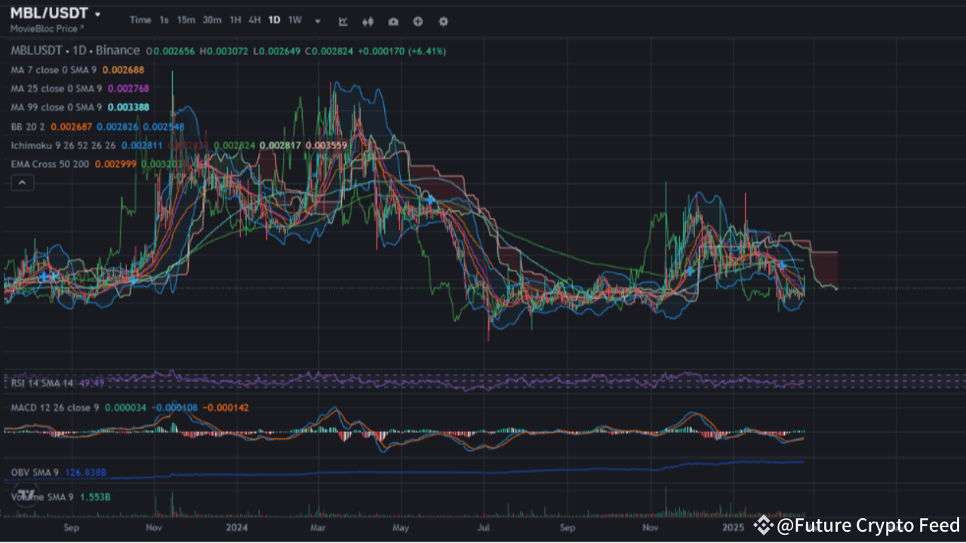The width and height of the screenshot is (966, 543).
Task: Take a chart snapshot with camera icon
Action: point(393,21)
